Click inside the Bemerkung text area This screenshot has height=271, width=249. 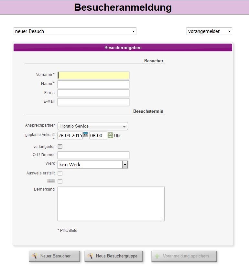pyautogui.click(x=111, y=203)
